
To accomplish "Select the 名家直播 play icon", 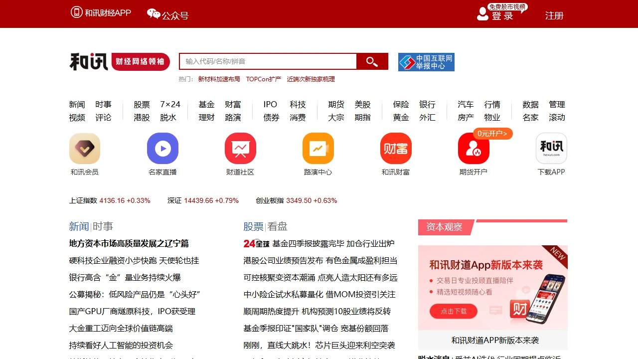I will [162, 148].
